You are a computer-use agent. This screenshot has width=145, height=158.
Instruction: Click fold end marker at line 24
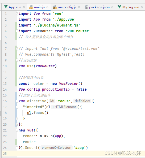[x=17, y=148]
